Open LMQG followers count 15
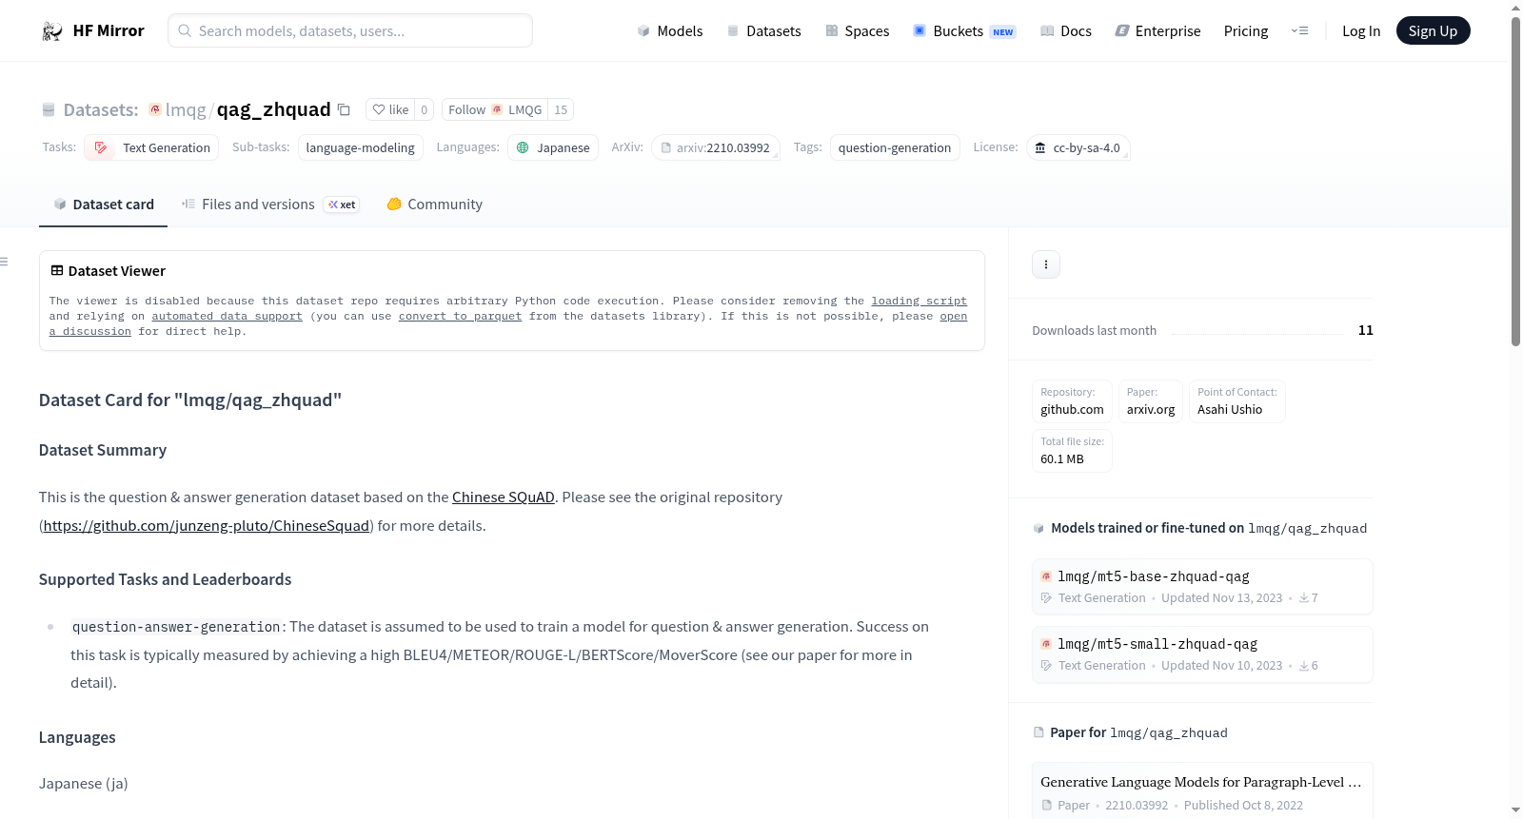Screen dimensions: 1523x819 pyautogui.click(x=562, y=110)
